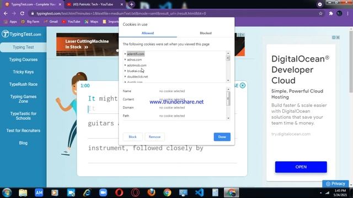The image size is (353, 198).
Task: Open File Explorer from taskbar
Action: [x=23, y=193]
